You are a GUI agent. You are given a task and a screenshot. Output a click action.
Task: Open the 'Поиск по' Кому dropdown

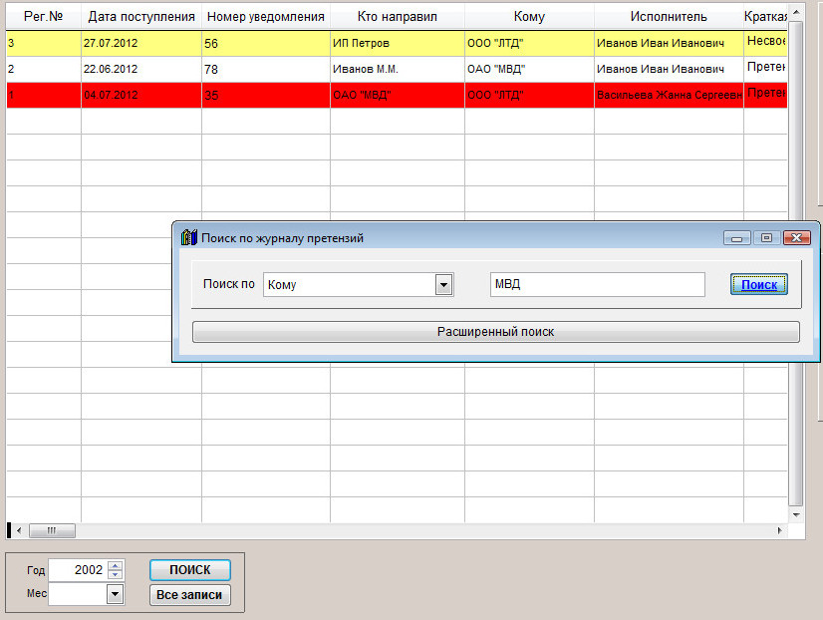pyautogui.click(x=444, y=285)
